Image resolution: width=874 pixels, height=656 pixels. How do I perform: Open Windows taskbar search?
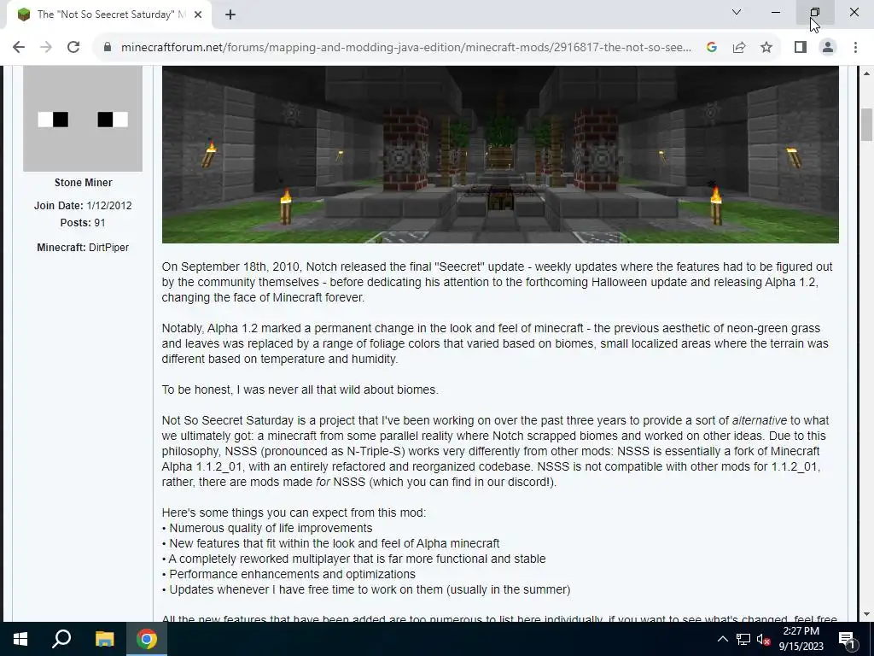[x=61, y=639]
